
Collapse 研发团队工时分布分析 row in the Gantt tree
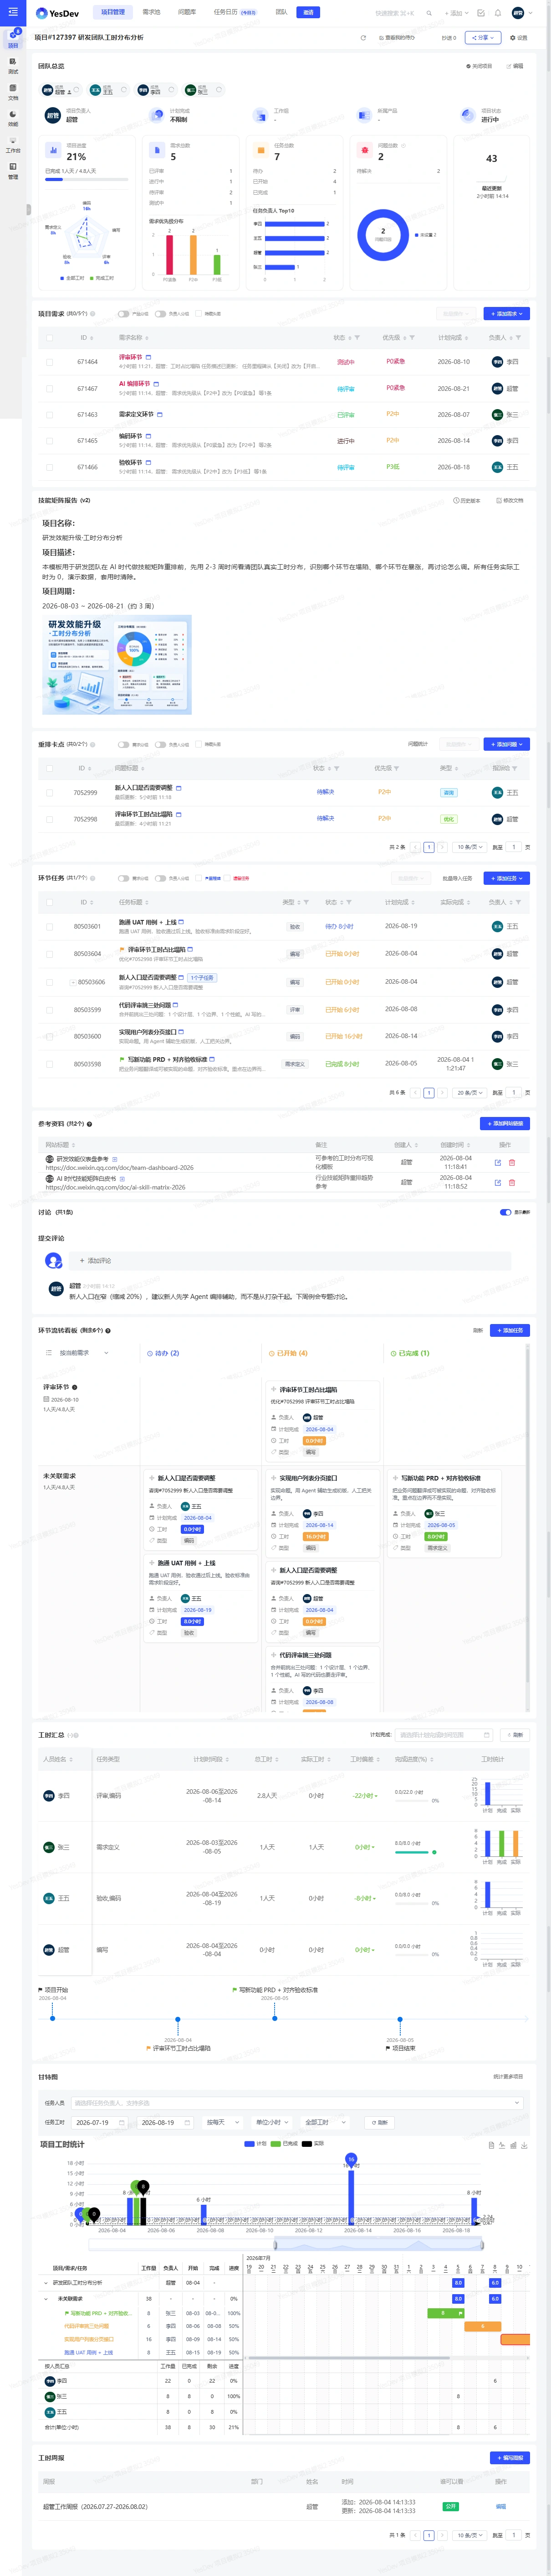tap(46, 2283)
